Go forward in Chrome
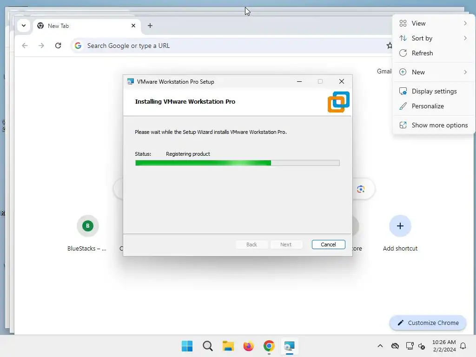Image resolution: width=476 pixels, height=357 pixels. [x=41, y=46]
